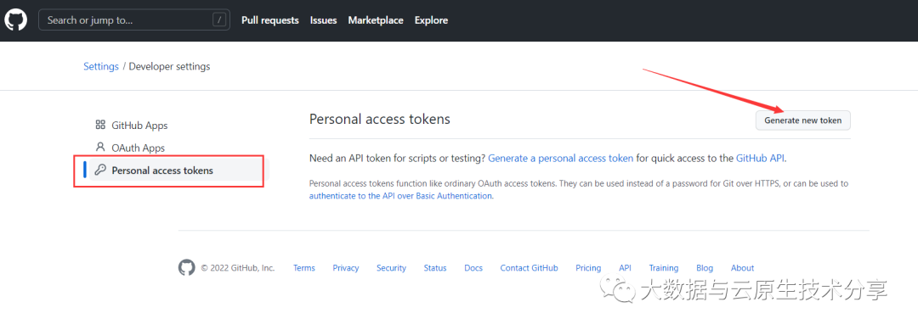Open authenticate to the API over Basic Authentication link

(400, 196)
